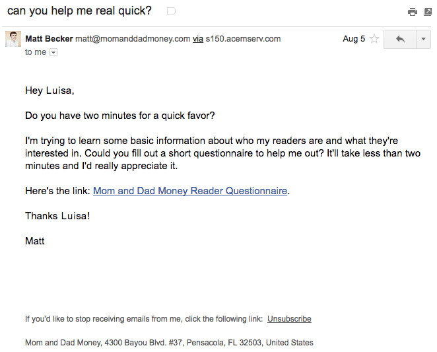Click the Unsubscribe link in footer
This screenshot has width=437, height=352.
tap(289, 319)
